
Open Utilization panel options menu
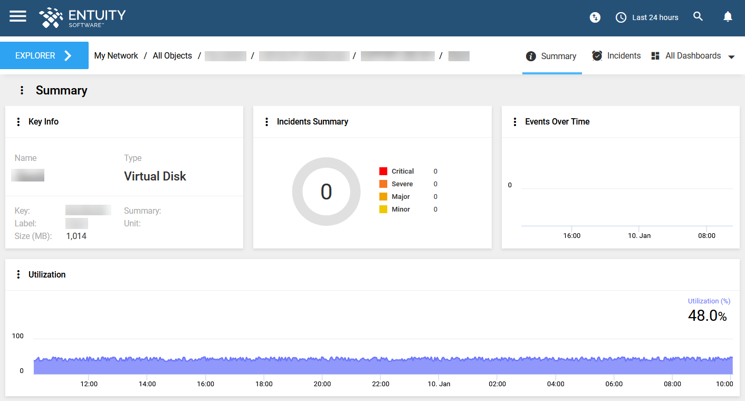coord(18,274)
